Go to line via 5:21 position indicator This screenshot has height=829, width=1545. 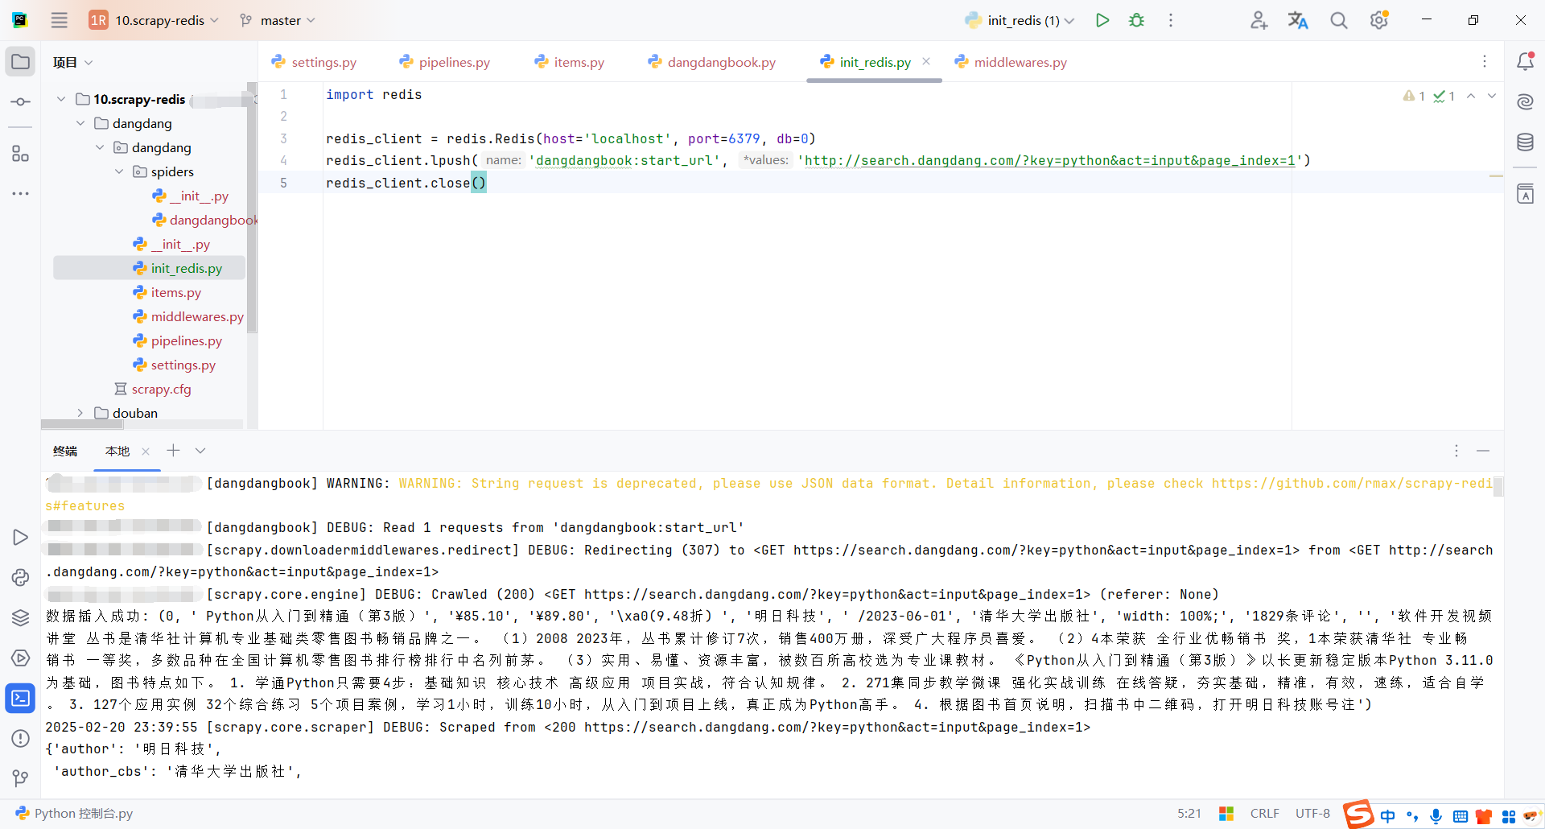pyautogui.click(x=1189, y=814)
